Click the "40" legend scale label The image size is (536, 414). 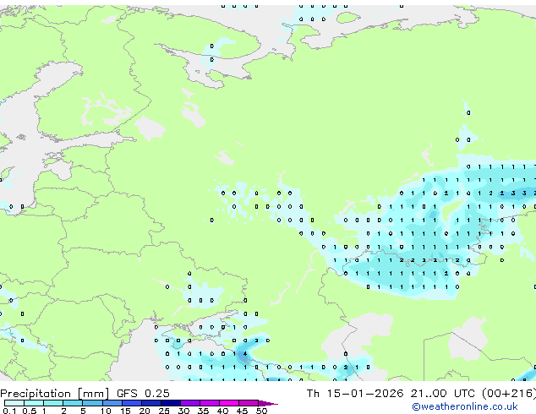click(x=222, y=411)
